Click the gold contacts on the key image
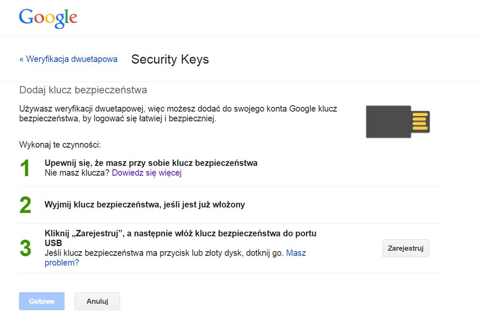This screenshot has width=483, height=322. [420, 122]
